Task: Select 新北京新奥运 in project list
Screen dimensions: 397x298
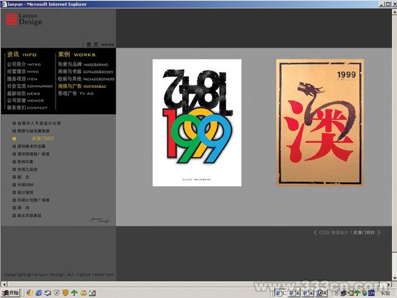Action: [30, 216]
